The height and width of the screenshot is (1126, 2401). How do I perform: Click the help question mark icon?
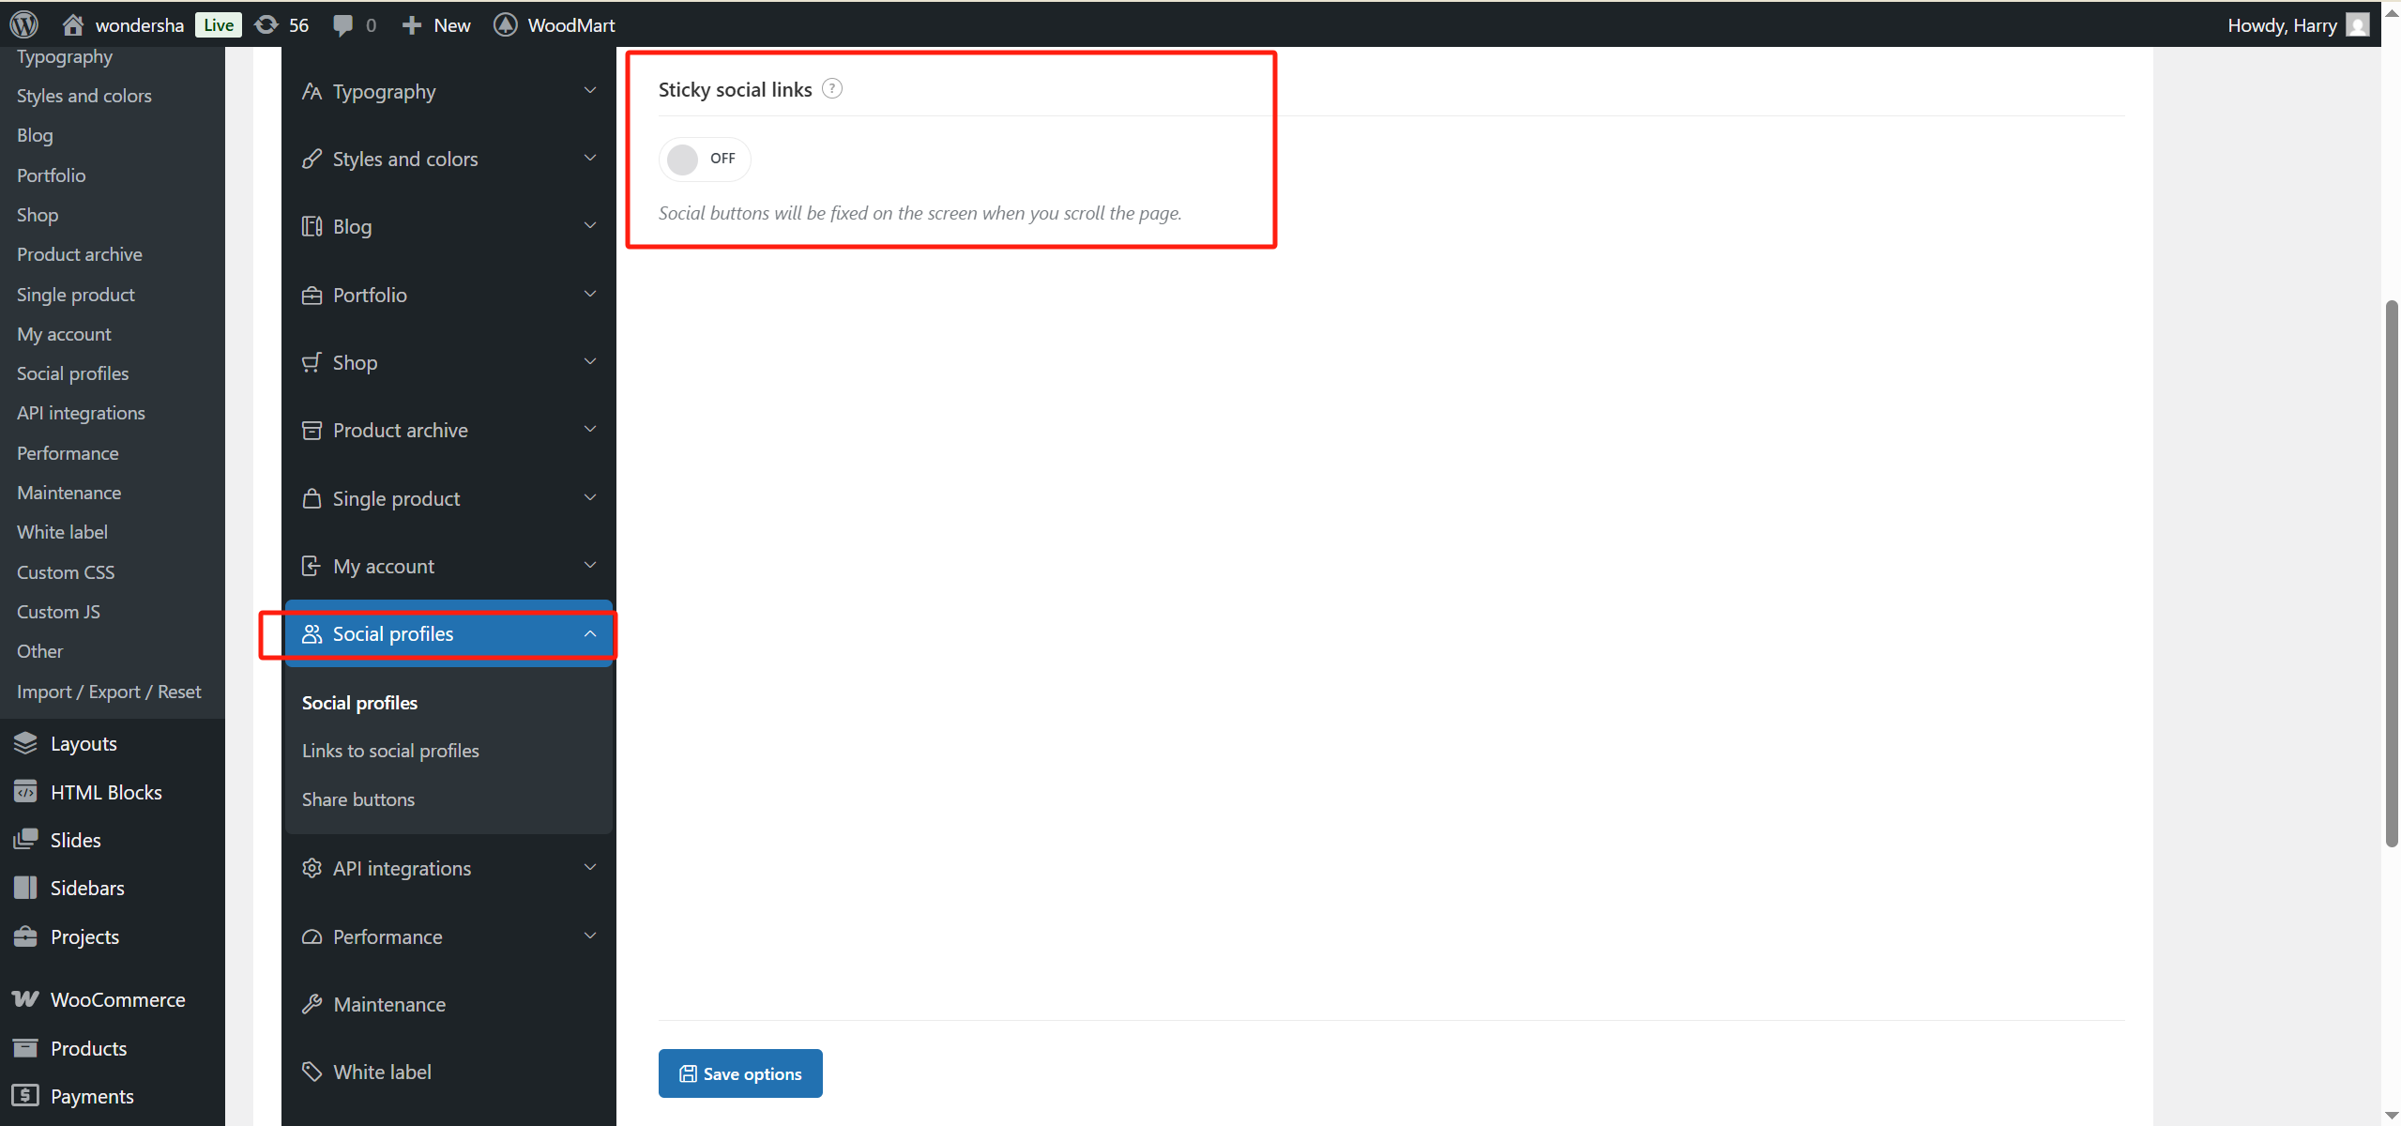[x=831, y=89]
